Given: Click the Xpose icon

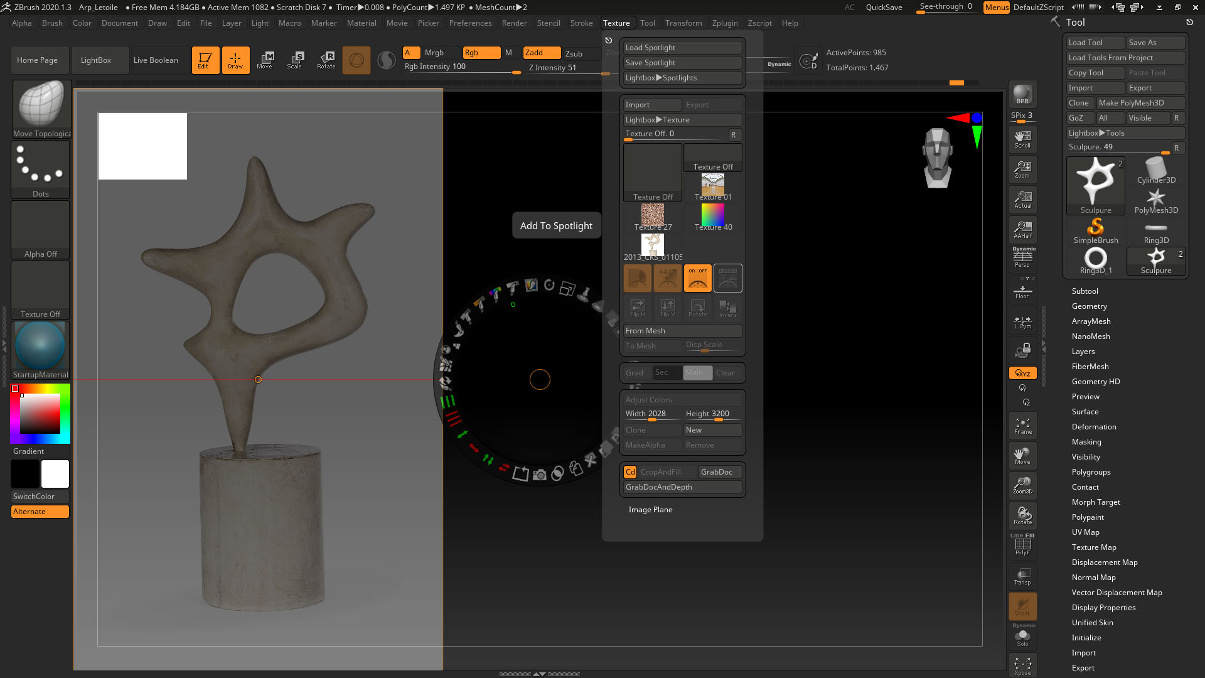Looking at the screenshot, I should pos(1022,665).
